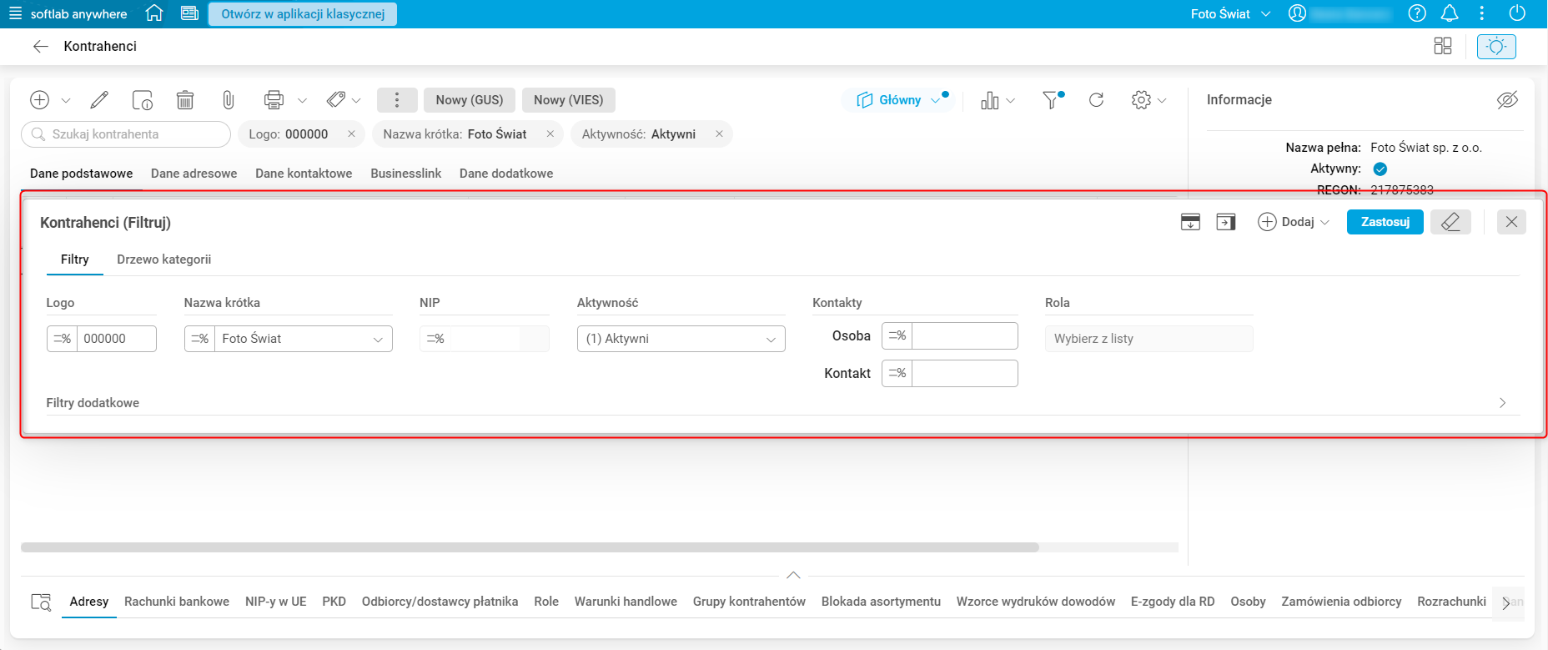Expand the add contractor dropdown arrow
Viewport: 1548px width, 650px height.
tap(66, 101)
